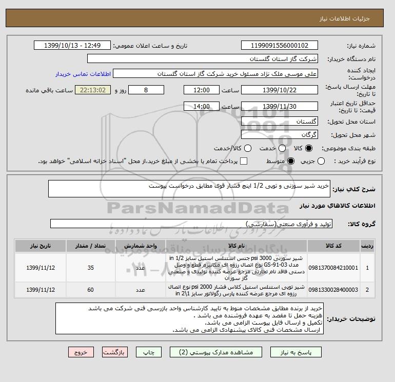395x382 pixels.
Task: Click item code 0981370084210001
Action: 333,268
